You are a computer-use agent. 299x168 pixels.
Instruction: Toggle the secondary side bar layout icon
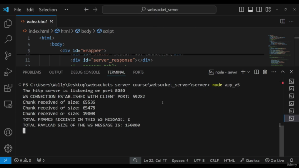pos(259,9)
